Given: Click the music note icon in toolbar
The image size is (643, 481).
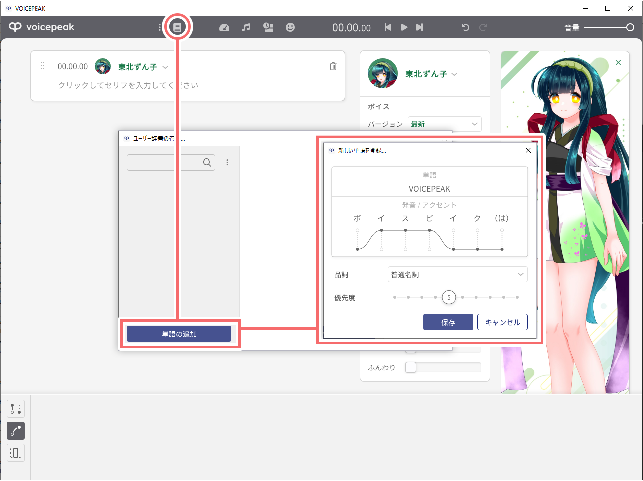Looking at the screenshot, I should [x=246, y=27].
